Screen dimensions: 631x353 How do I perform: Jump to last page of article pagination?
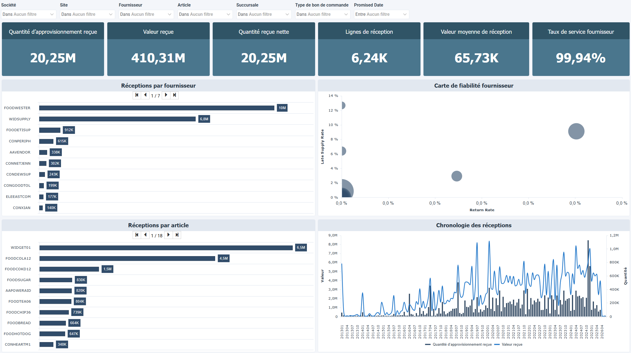click(x=177, y=235)
